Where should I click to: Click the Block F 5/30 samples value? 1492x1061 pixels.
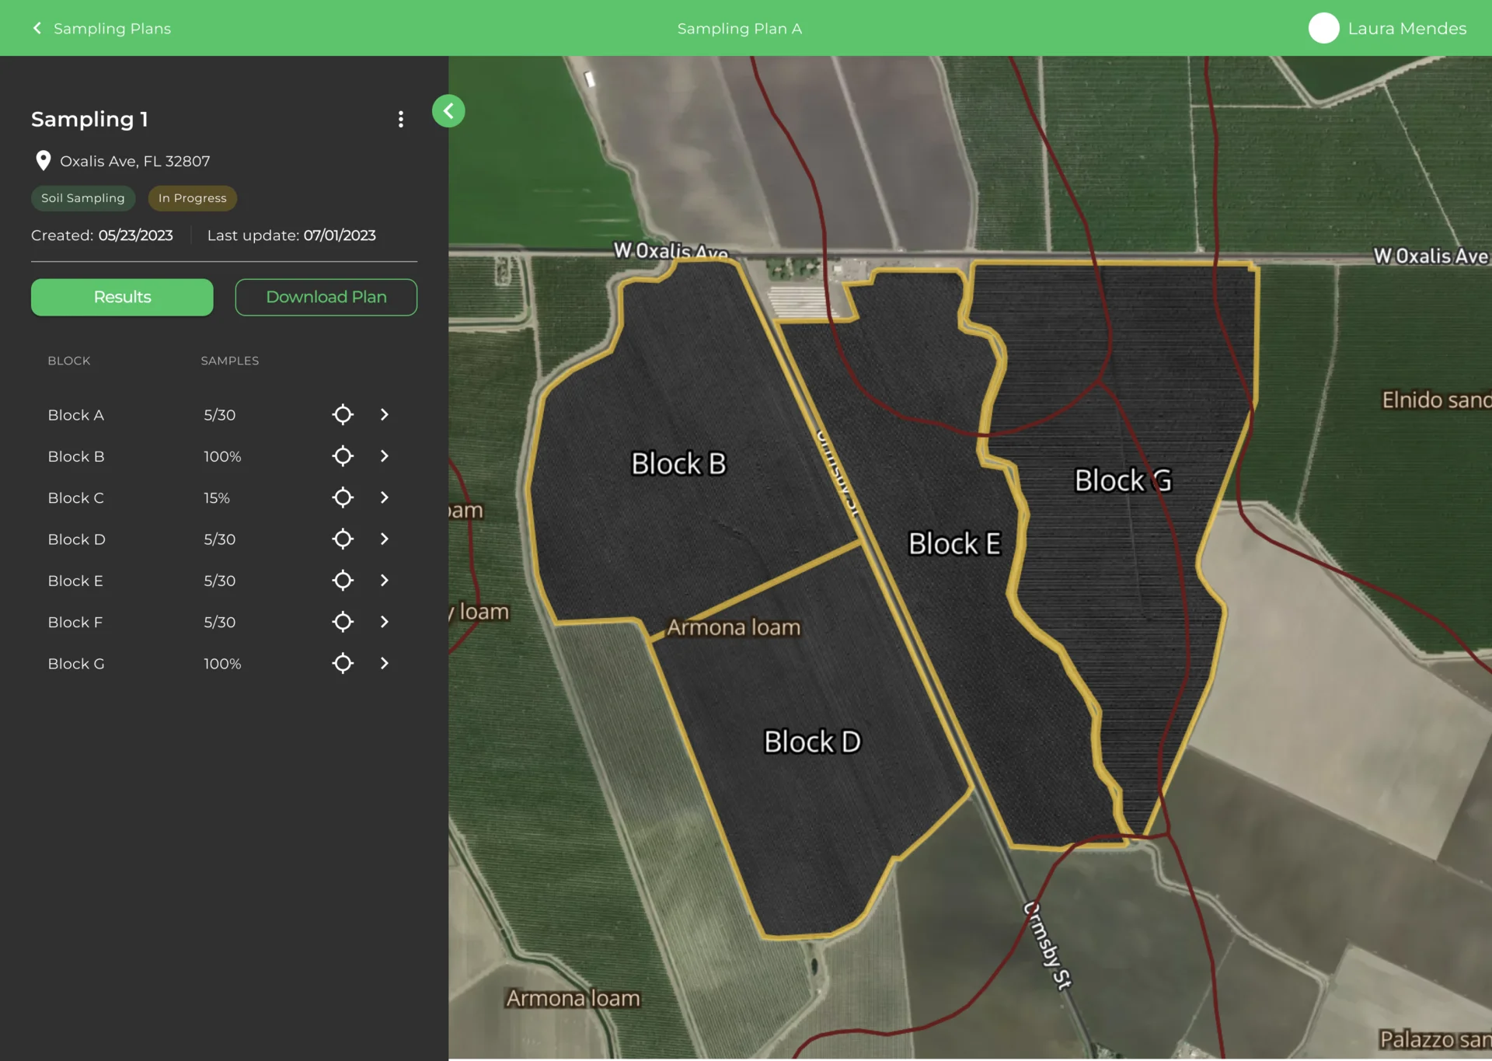point(220,623)
